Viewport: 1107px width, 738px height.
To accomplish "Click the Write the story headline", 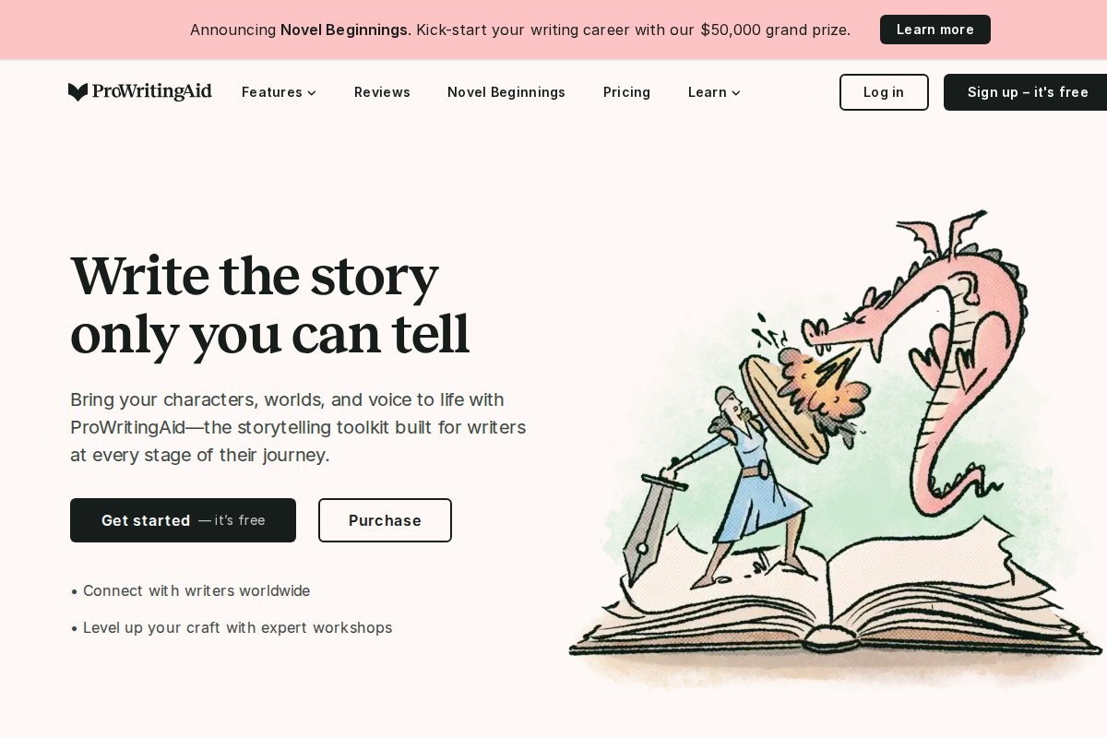I will (x=269, y=304).
